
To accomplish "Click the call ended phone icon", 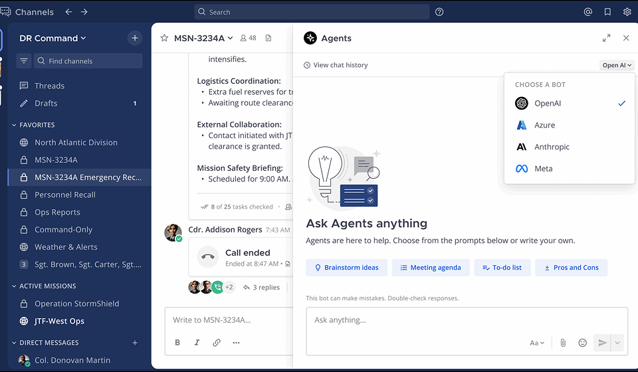I will pos(207,256).
